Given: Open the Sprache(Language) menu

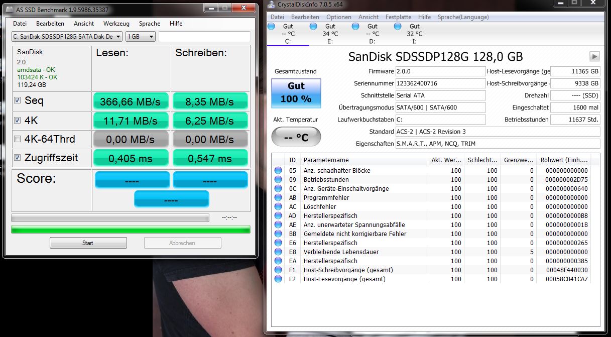Looking at the screenshot, I should (x=463, y=17).
